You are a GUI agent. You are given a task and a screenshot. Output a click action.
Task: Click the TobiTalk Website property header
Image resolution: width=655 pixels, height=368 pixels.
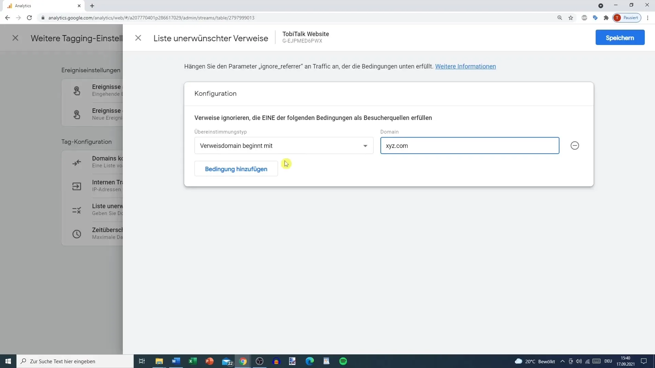click(305, 34)
